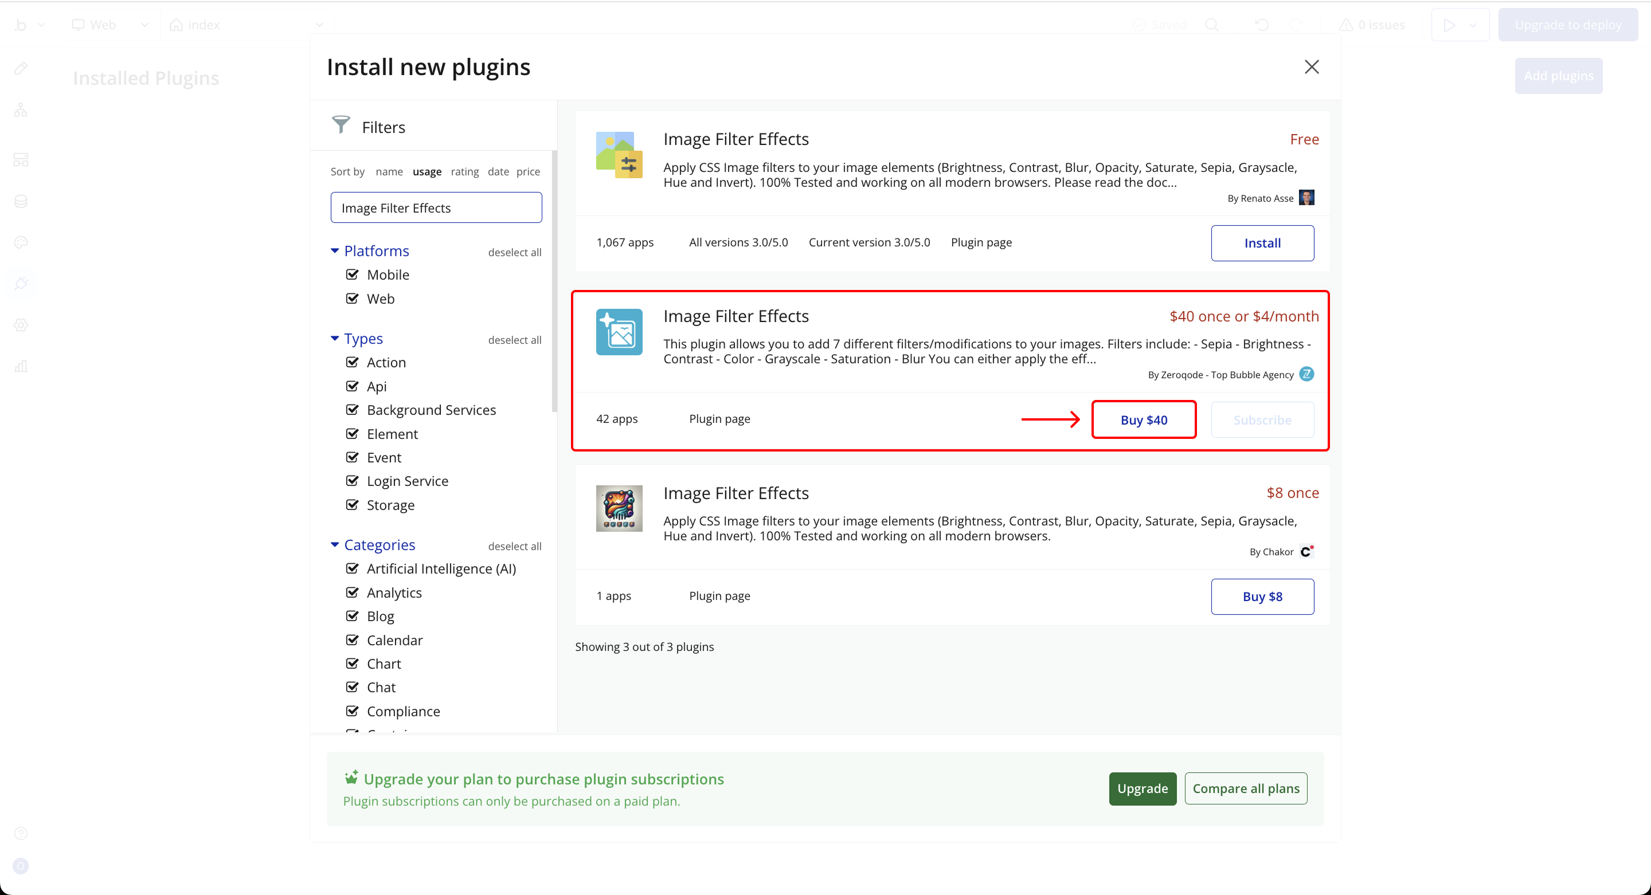Viewport: 1651px width, 895px height.
Task: Click the Zeroqode plugin's blue image icon
Action: click(619, 332)
